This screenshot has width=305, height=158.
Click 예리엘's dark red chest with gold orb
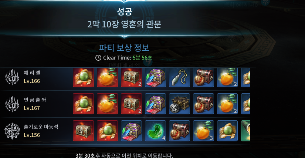click(x=203, y=77)
